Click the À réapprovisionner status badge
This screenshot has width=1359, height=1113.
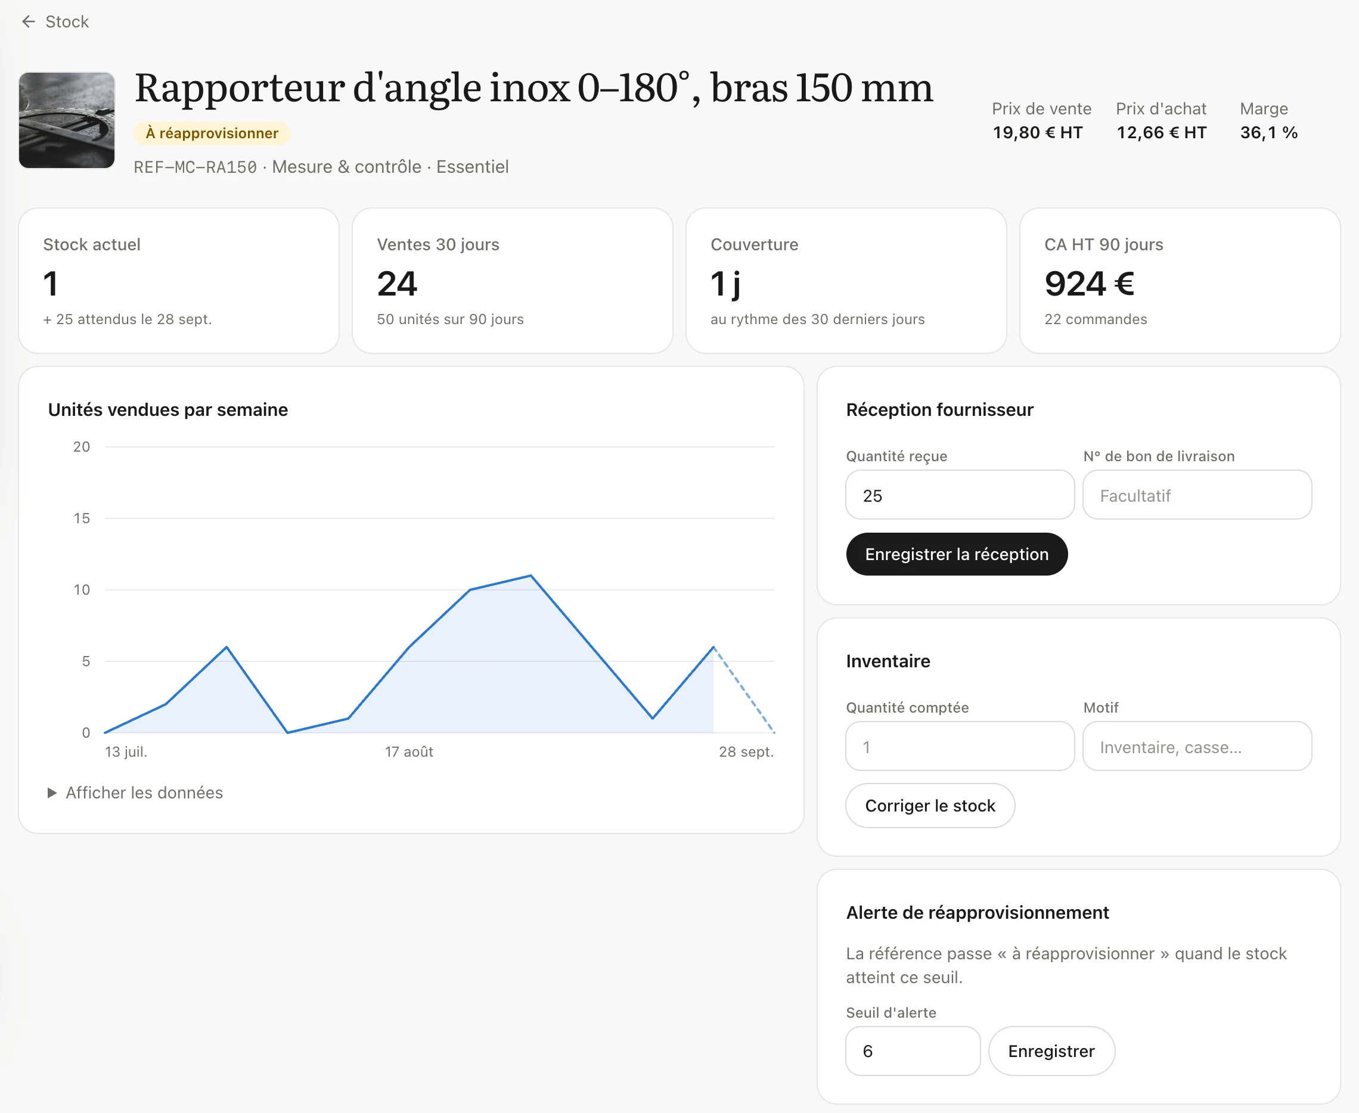(x=212, y=133)
